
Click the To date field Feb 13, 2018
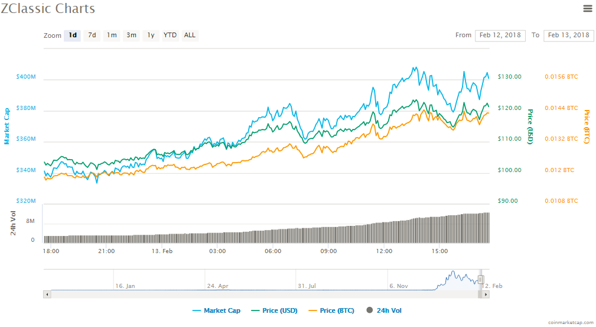(x=569, y=35)
